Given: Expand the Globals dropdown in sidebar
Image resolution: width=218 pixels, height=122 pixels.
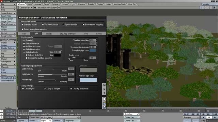Looking at the screenshot, I should [x=8, y=33].
